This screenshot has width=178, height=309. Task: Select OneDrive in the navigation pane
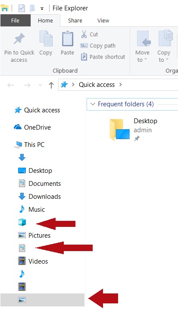(x=32, y=127)
